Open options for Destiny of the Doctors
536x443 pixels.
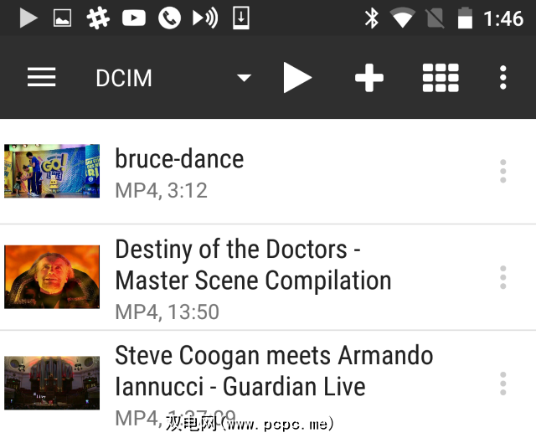(502, 277)
